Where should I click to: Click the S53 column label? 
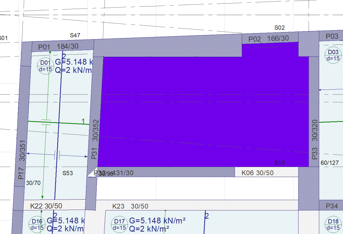[x=68, y=173]
